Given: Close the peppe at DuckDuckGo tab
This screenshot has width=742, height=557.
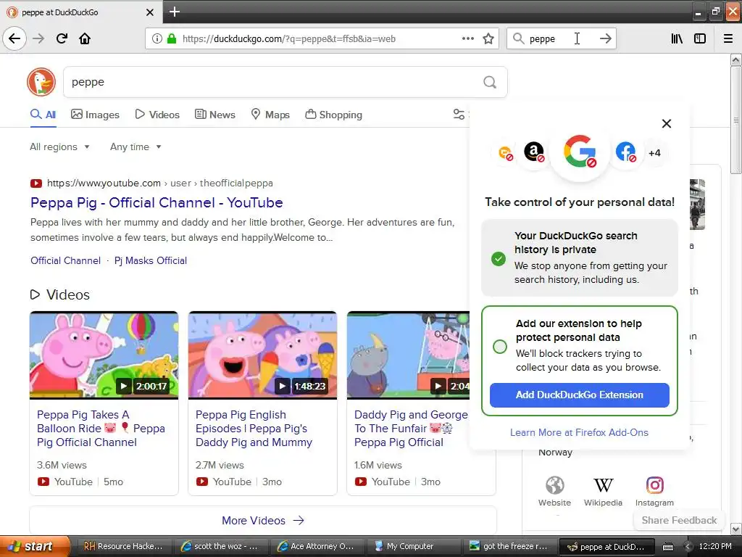Looking at the screenshot, I should [x=150, y=12].
